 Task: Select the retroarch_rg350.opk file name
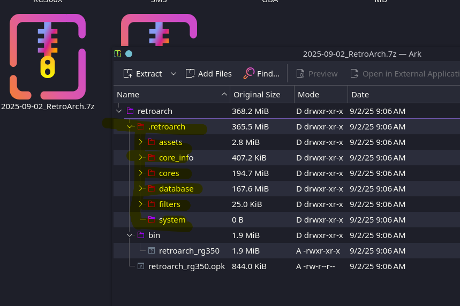186,267
